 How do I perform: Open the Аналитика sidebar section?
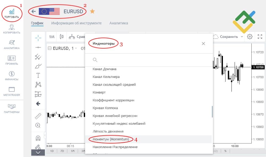pos(11,44)
